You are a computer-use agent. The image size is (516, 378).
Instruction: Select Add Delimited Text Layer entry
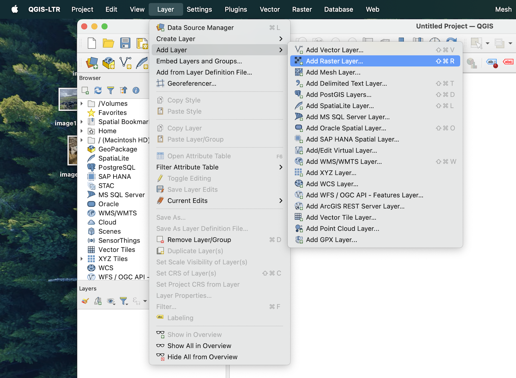375,84
